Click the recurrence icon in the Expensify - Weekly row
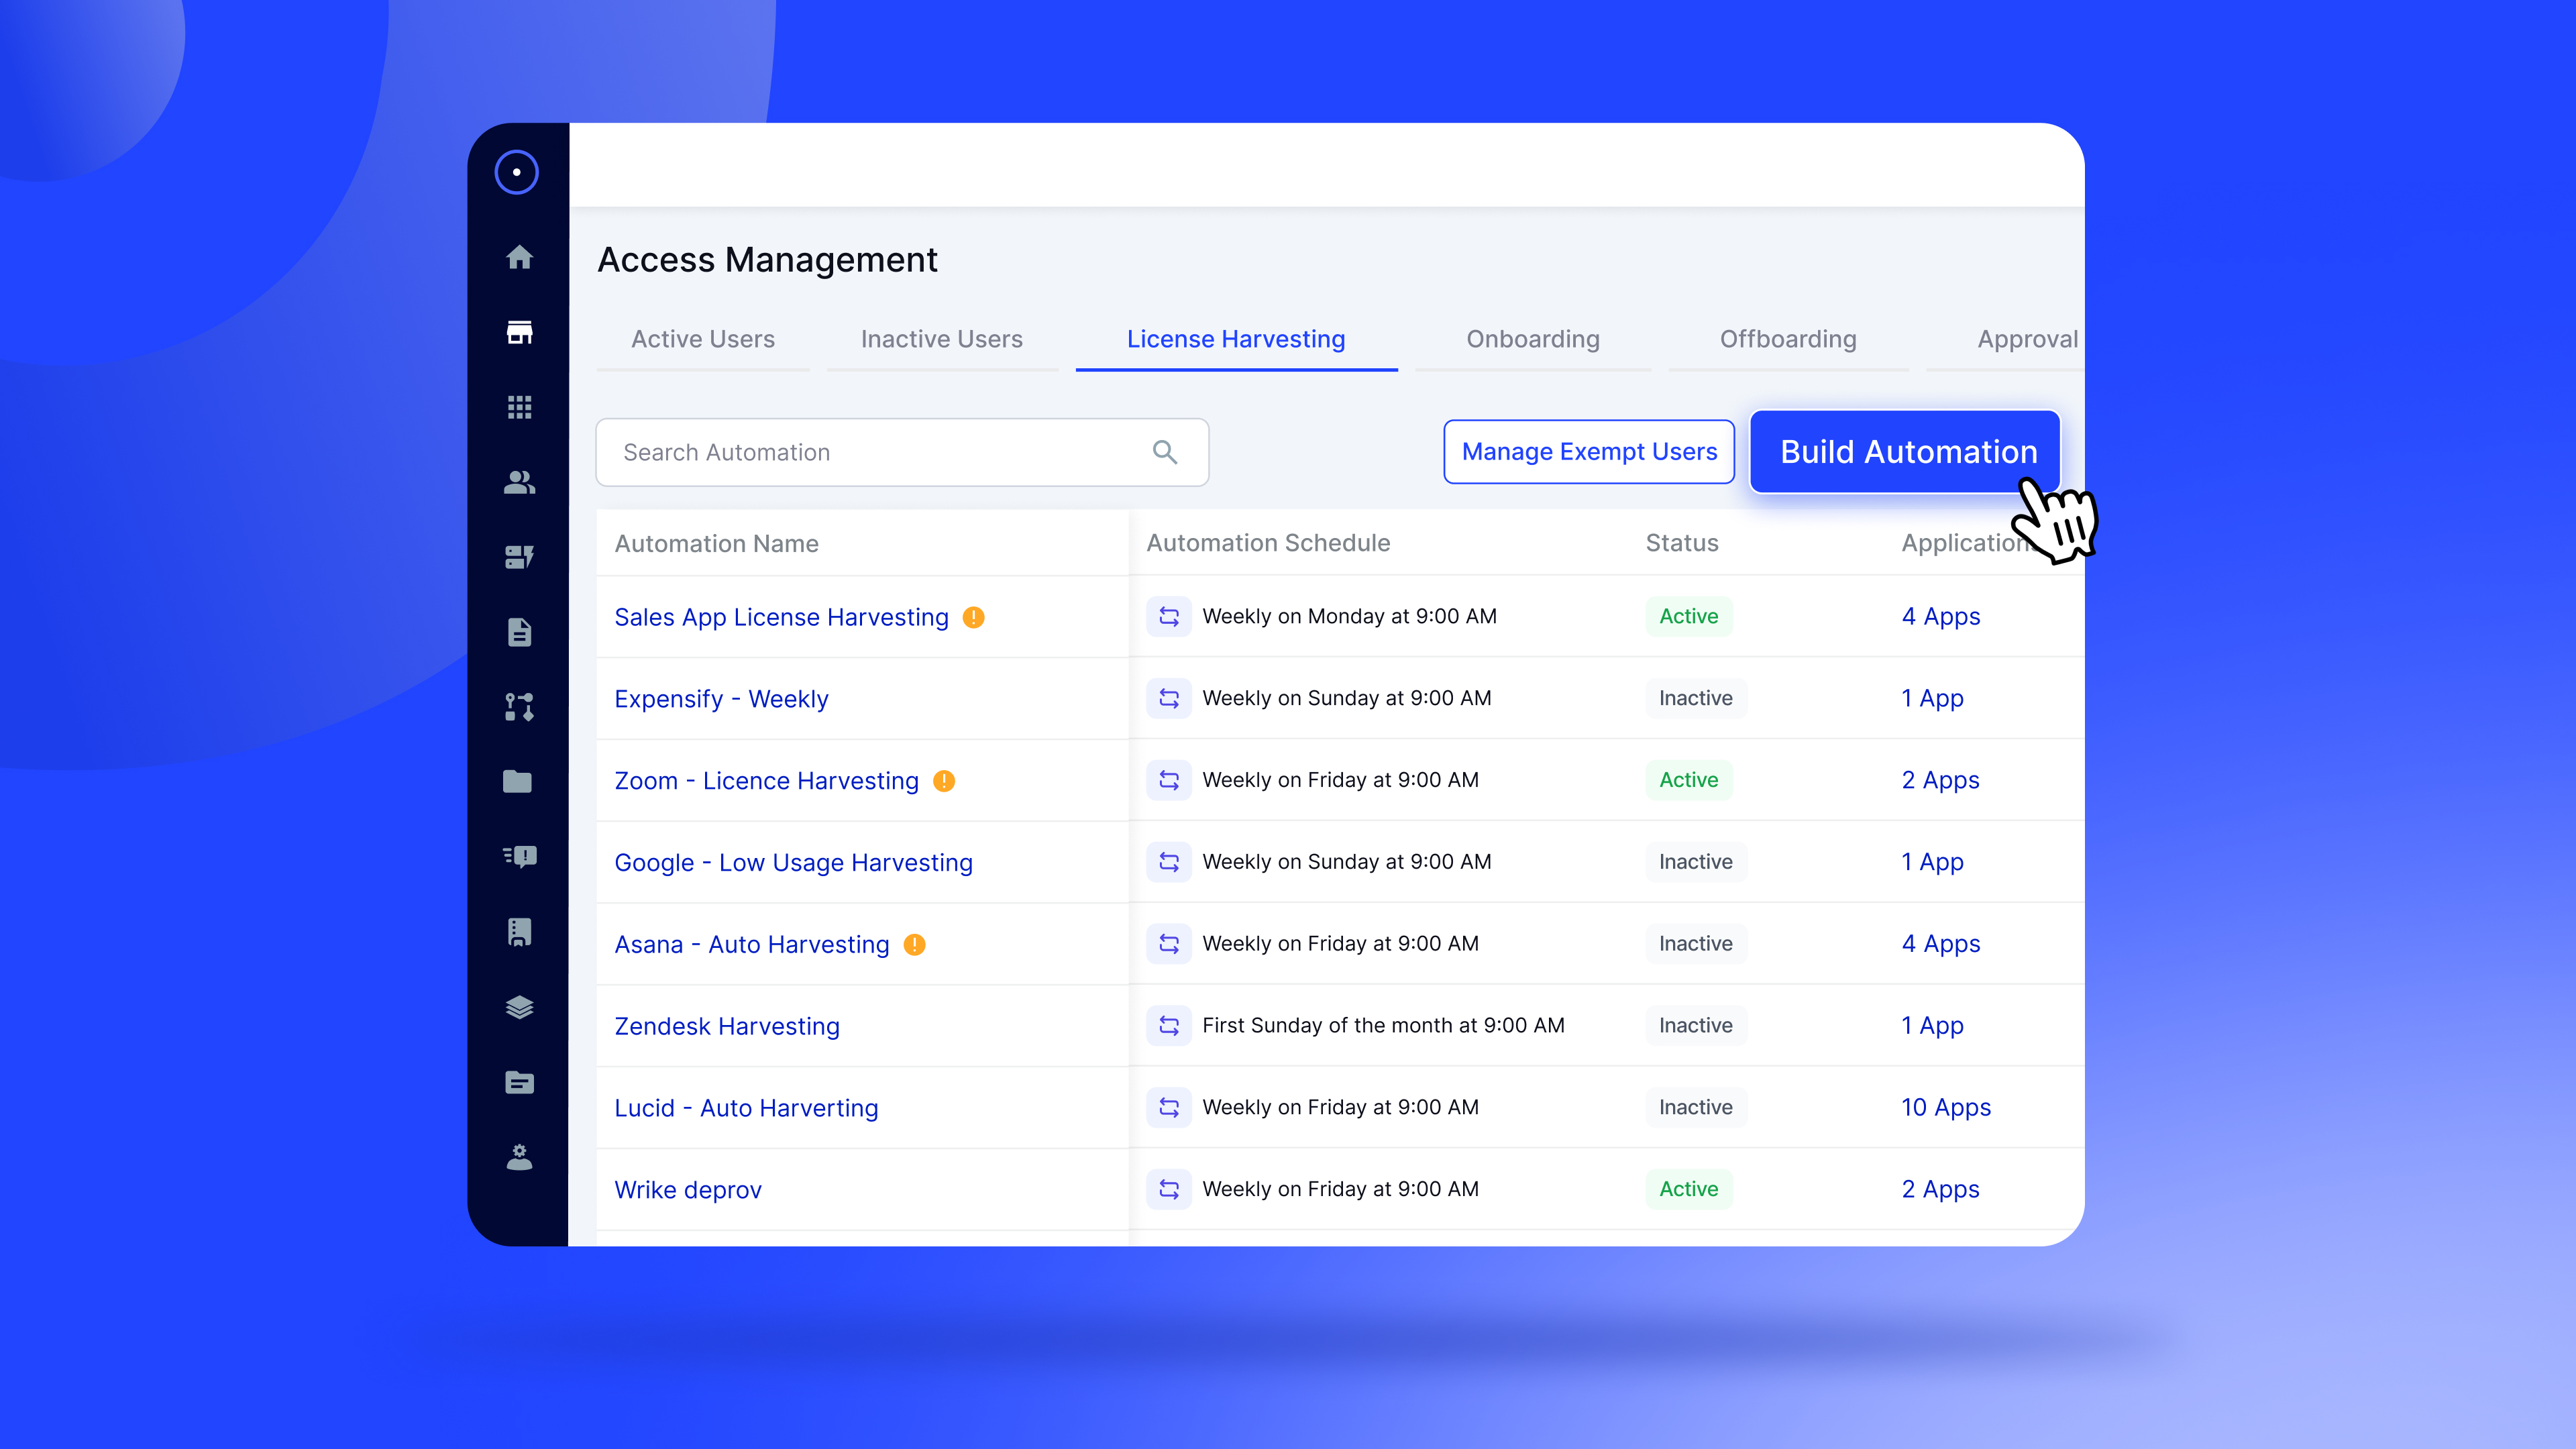The width and height of the screenshot is (2576, 1449). click(x=1168, y=698)
